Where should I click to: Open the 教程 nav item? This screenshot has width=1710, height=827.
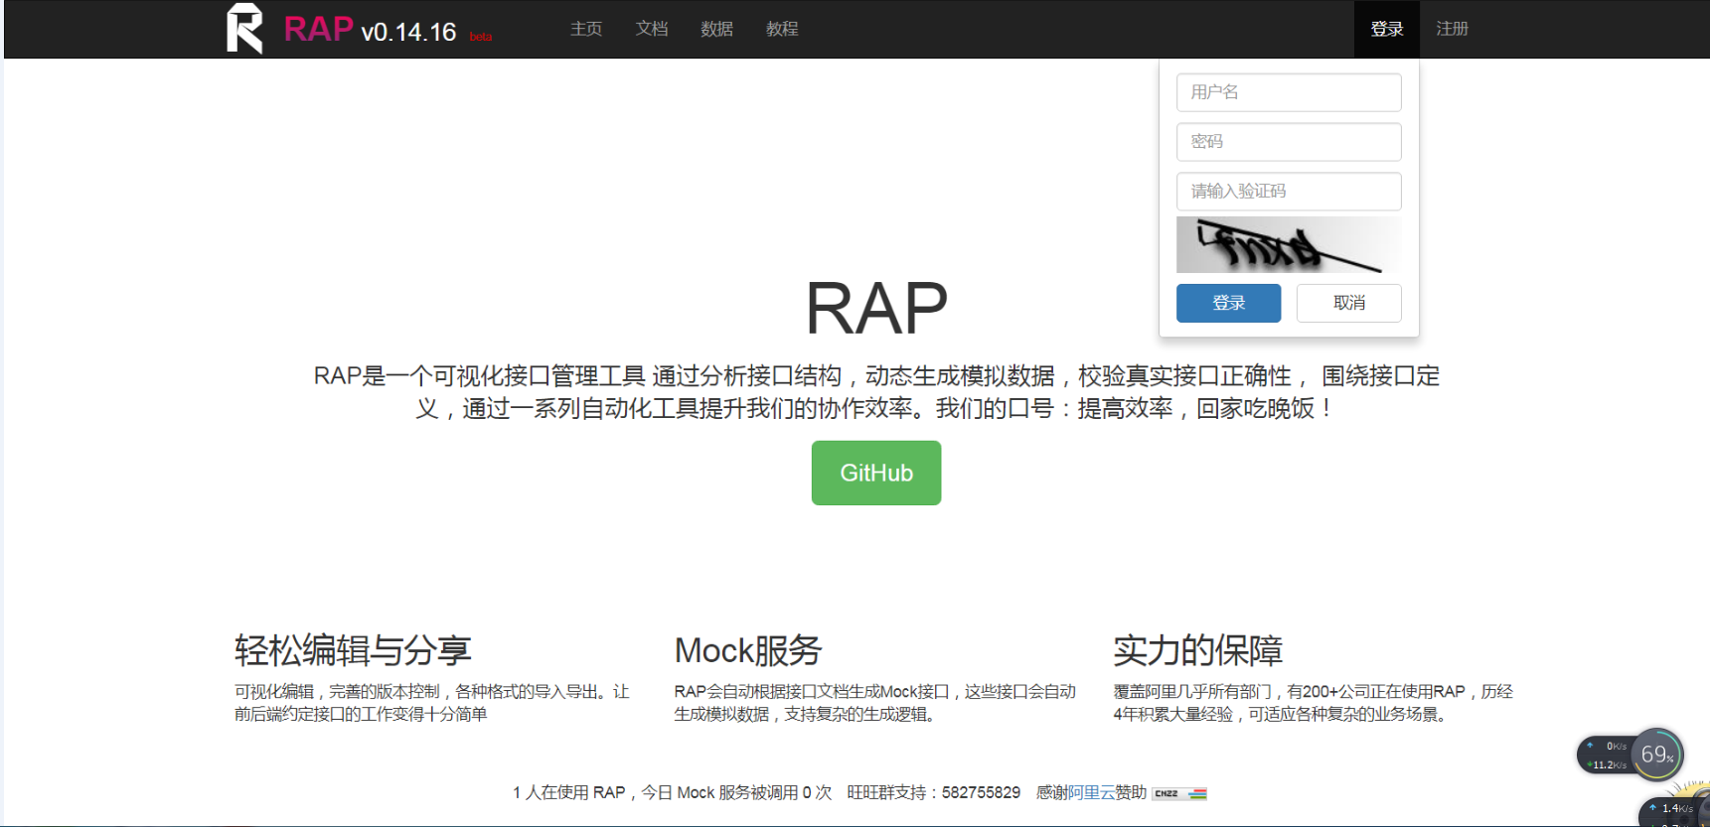[782, 29]
